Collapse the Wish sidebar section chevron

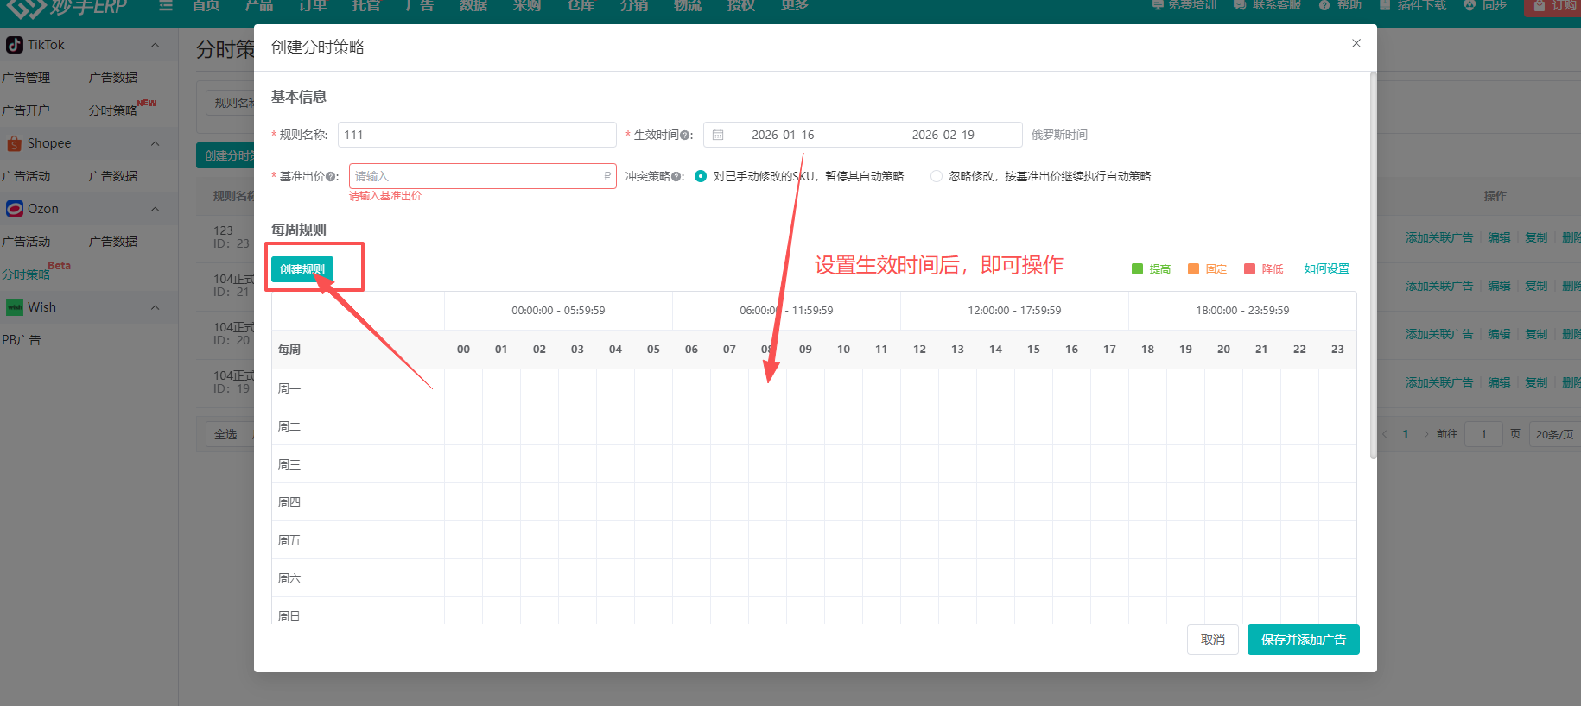pyautogui.click(x=156, y=307)
